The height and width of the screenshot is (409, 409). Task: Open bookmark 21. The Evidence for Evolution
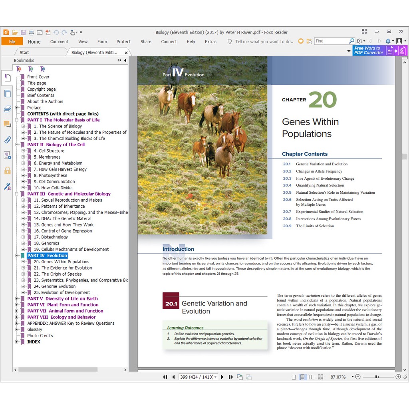tap(67, 268)
